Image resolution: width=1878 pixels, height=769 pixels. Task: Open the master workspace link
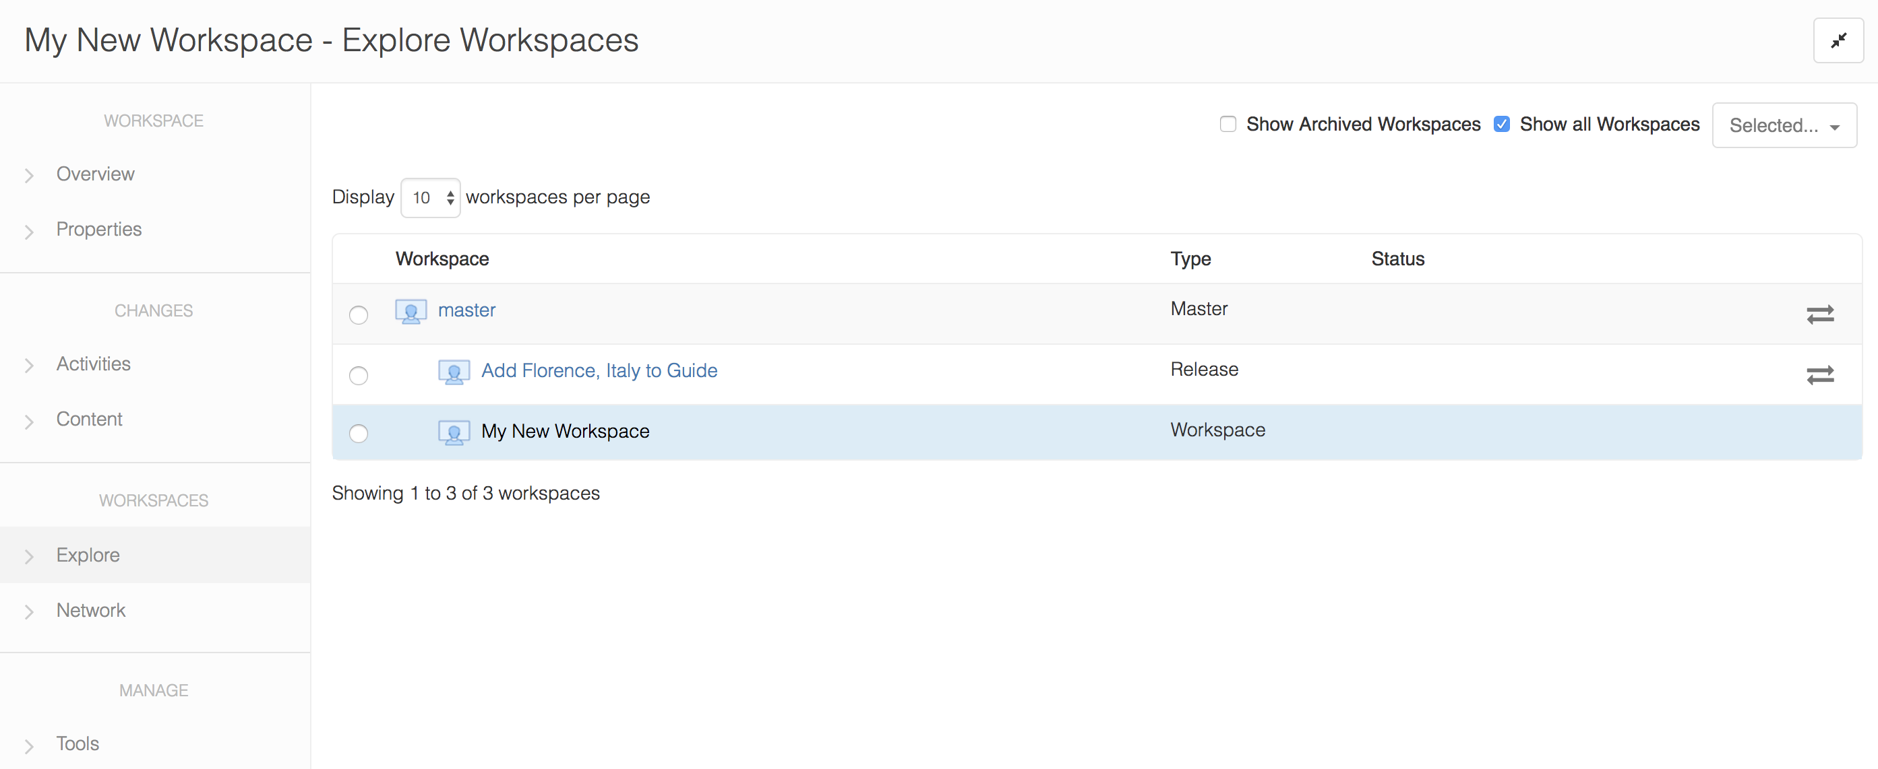[466, 310]
